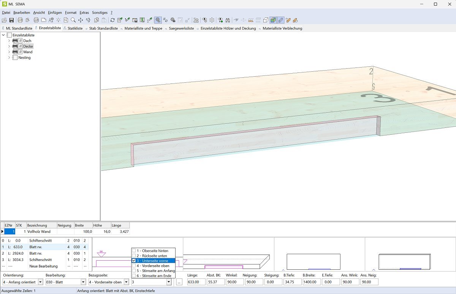The image size is (456, 294).
Task: Click the gear settings toolbar icon
Action: point(212,20)
